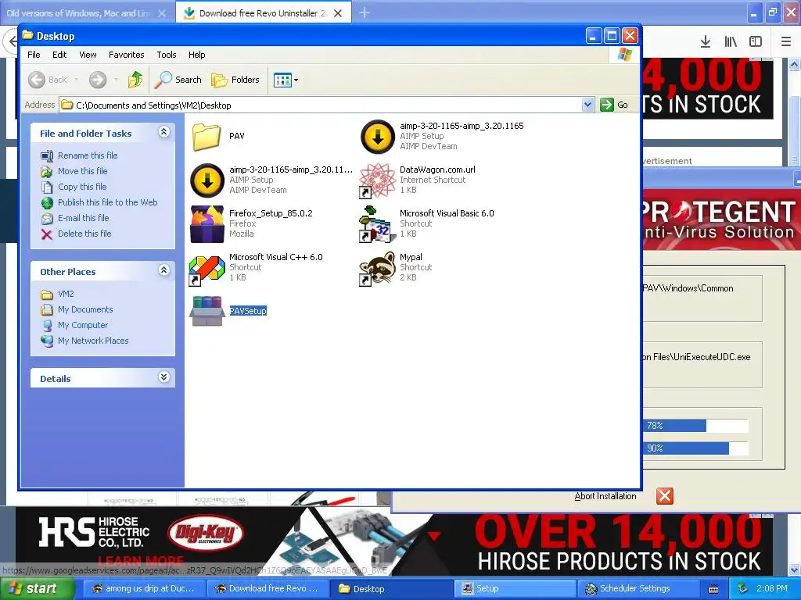Viewport: 801px width, 600px height.
Task: Open the Favorites menu
Action: [126, 55]
